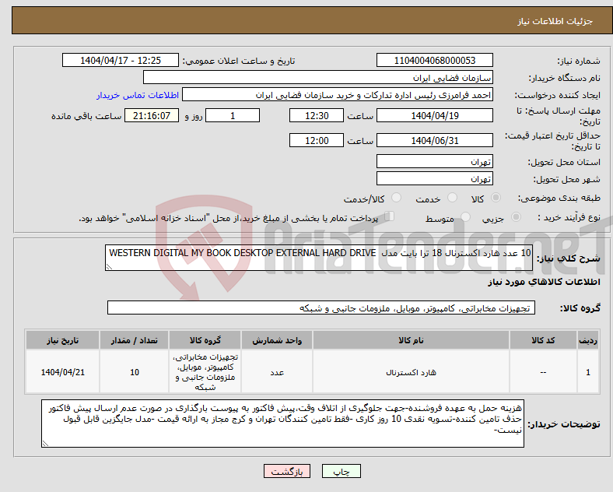Toggle the اسناد خزانه اسلامی payment checkbox
613x492 pixels.
tap(390, 216)
